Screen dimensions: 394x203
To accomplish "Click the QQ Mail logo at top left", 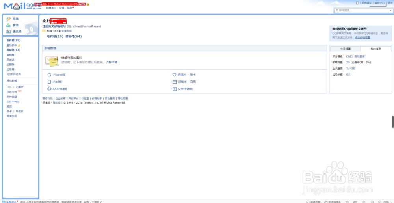I will coord(22,6).
